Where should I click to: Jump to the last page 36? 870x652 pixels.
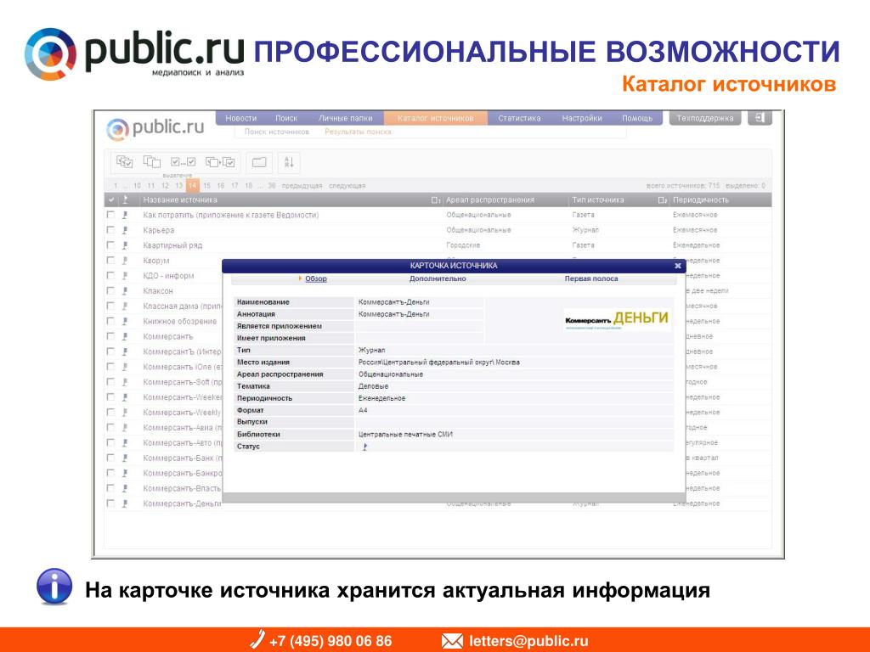272,186
